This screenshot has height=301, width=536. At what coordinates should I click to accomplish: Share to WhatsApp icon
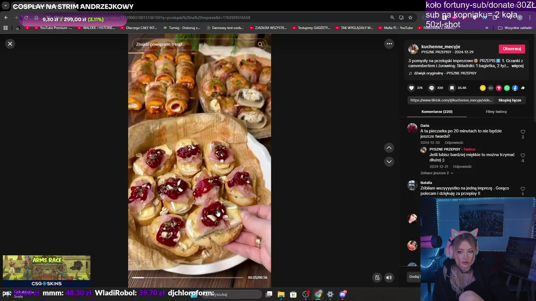(x=507, y=88)
